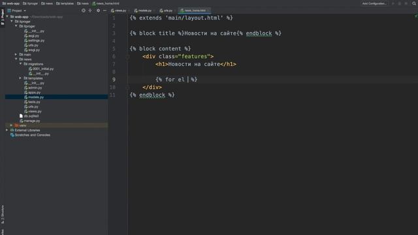Click line number 1 in the gutter
Screen dimensions: 418x235
114,18
